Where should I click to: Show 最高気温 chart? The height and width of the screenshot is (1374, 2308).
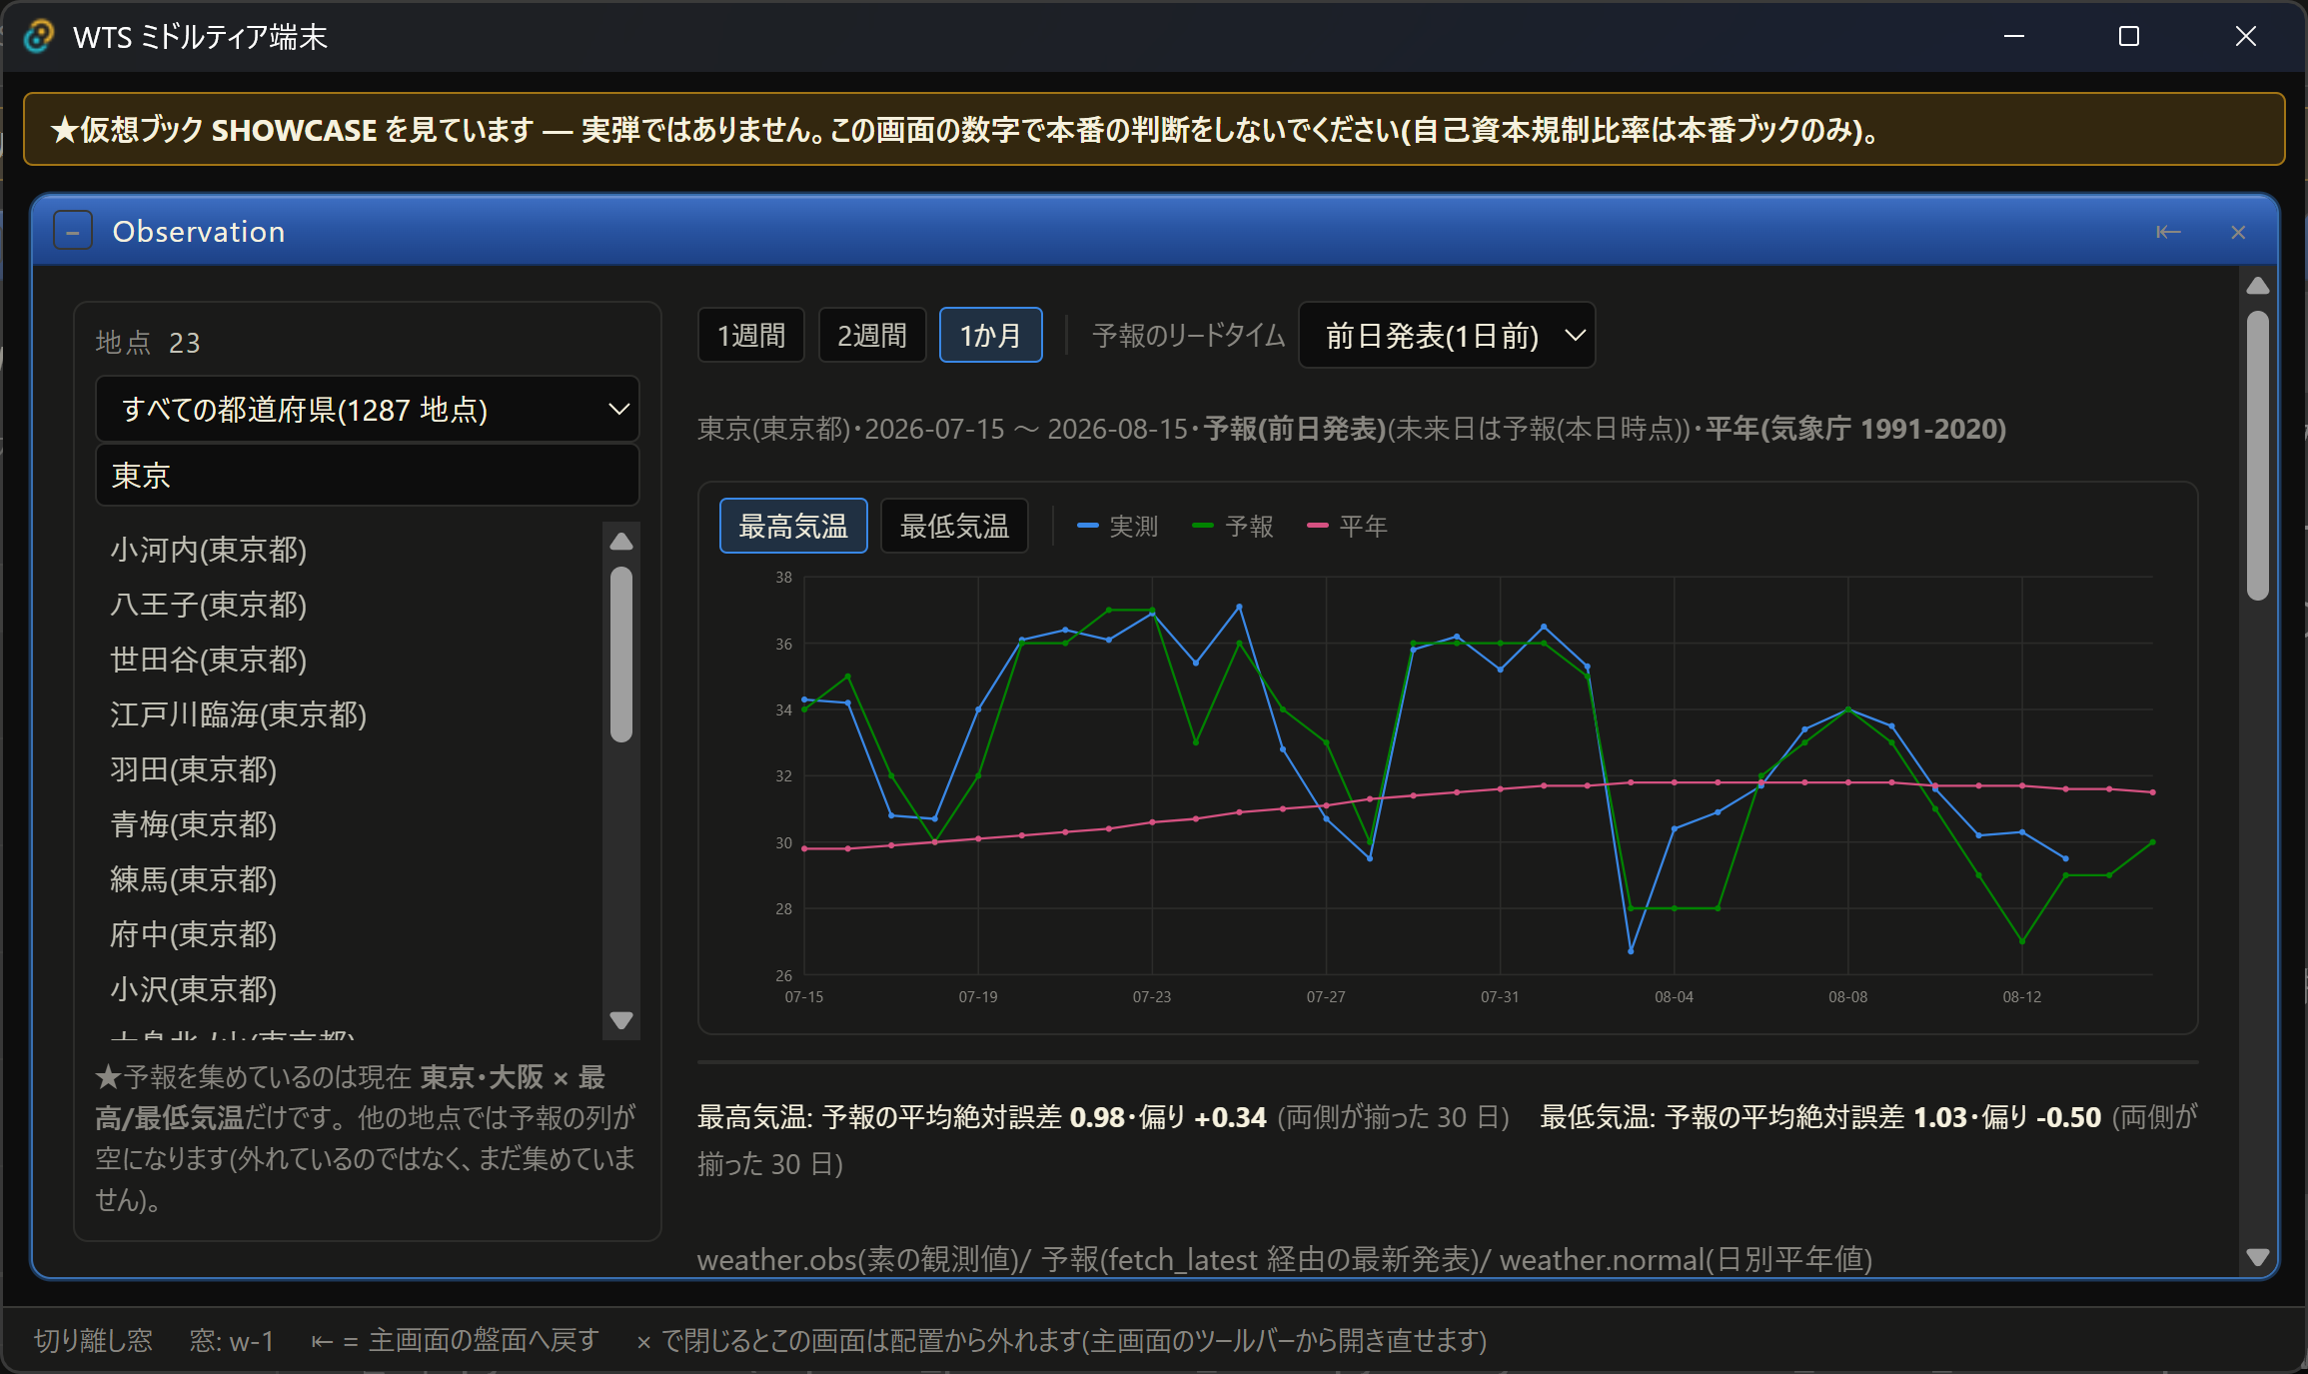point(793,526)
